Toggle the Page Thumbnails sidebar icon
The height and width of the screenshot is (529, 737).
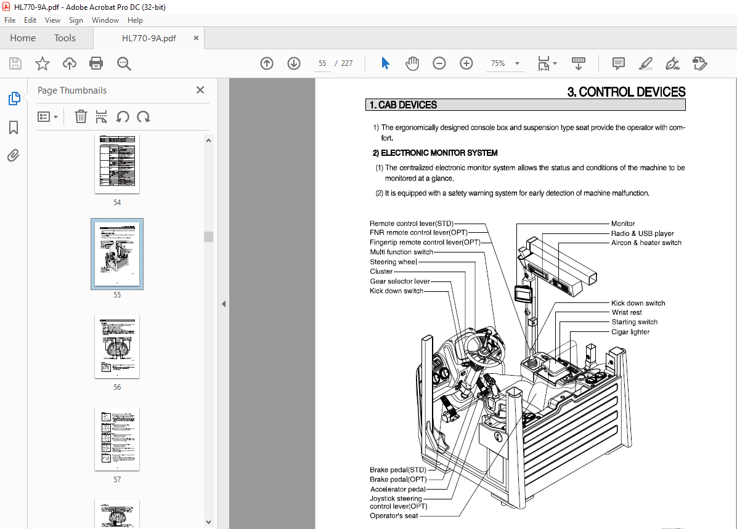(14, 99)
